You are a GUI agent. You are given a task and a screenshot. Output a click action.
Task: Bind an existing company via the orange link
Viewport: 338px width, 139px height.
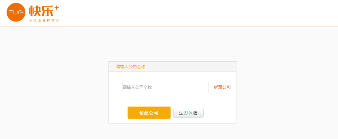tap(222, 87)
